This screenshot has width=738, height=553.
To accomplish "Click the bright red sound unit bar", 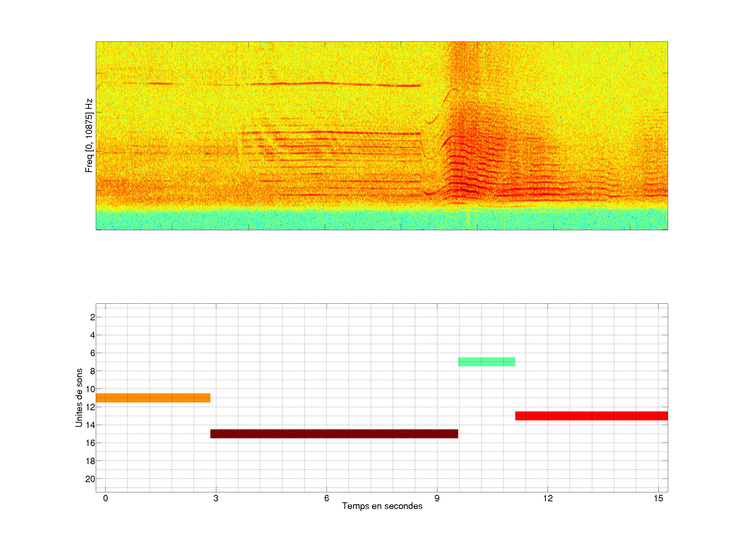I will point(591,416).
